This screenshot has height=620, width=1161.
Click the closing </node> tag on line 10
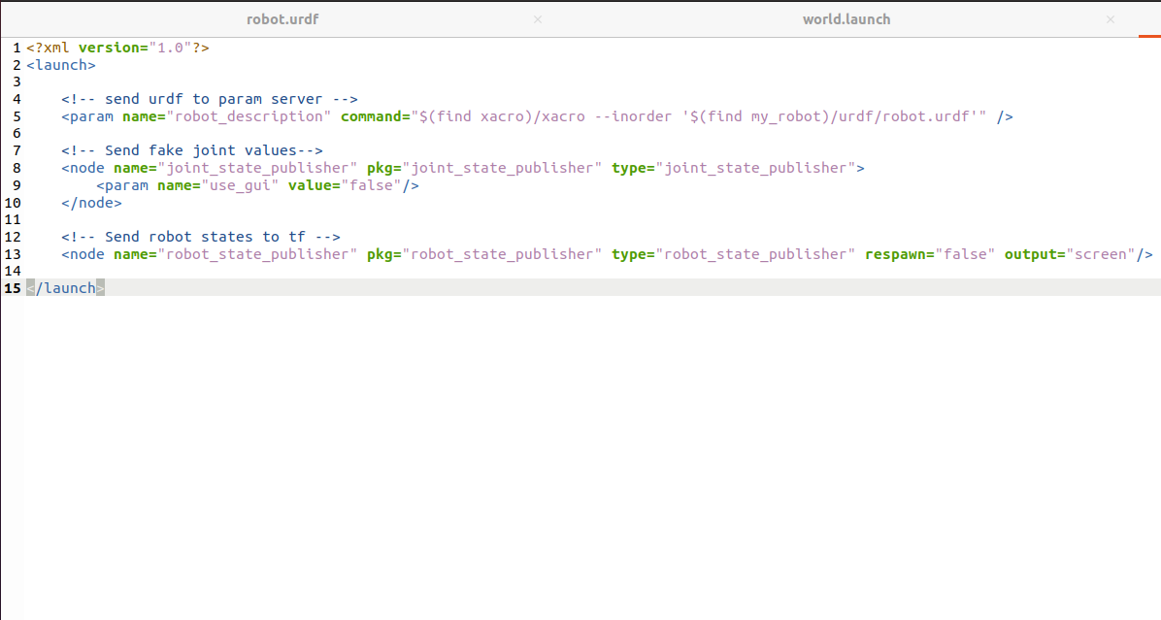(92, 203)
